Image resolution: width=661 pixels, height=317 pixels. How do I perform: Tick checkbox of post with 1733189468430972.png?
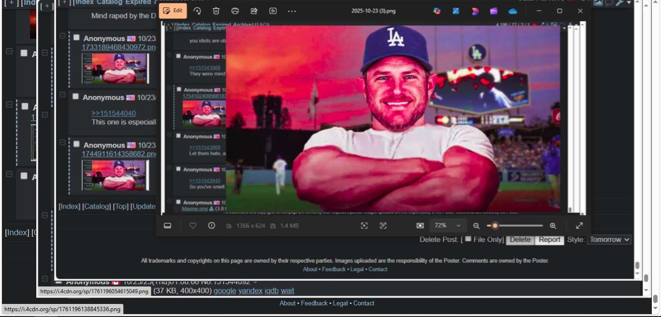pyautogui.click(x=76, y=38)
